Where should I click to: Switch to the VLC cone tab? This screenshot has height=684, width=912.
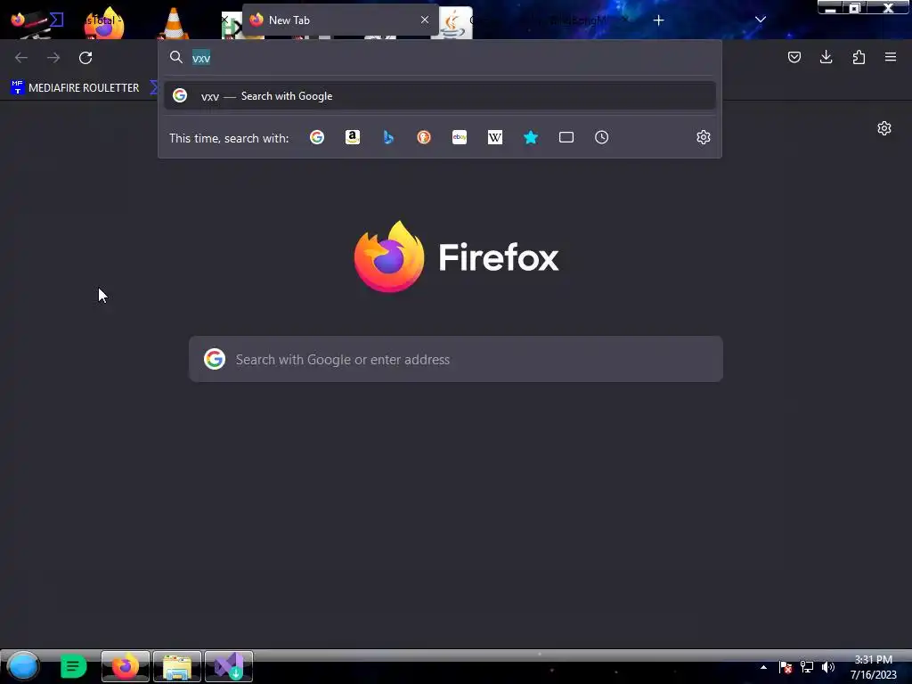click(173, 23)
